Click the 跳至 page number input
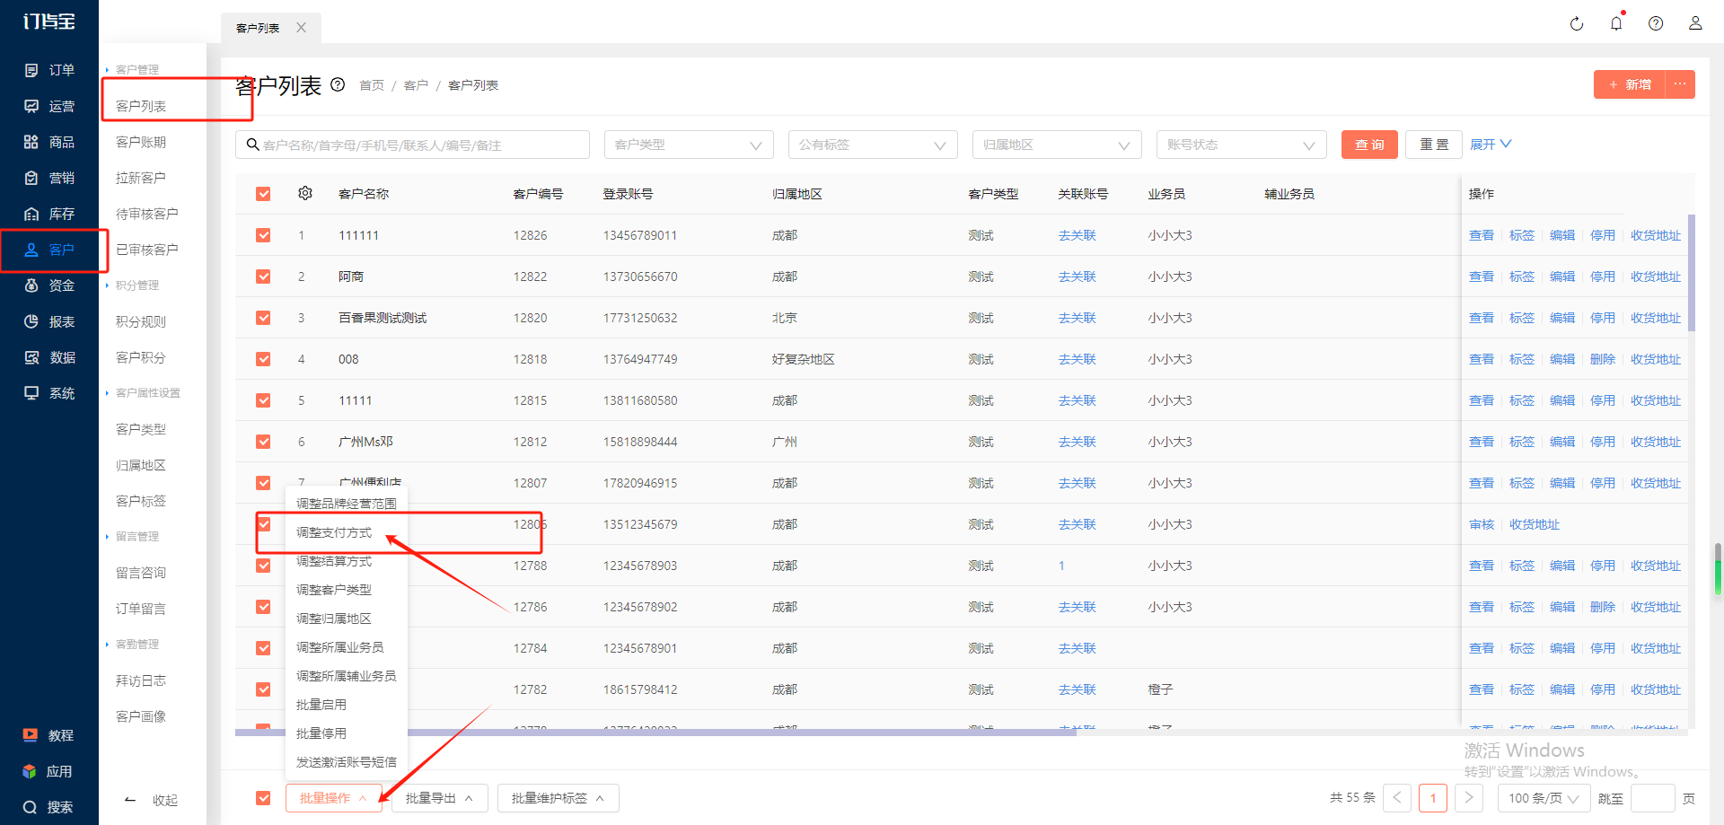This screenshot has width=1724, height=825. coord(1653,798)
